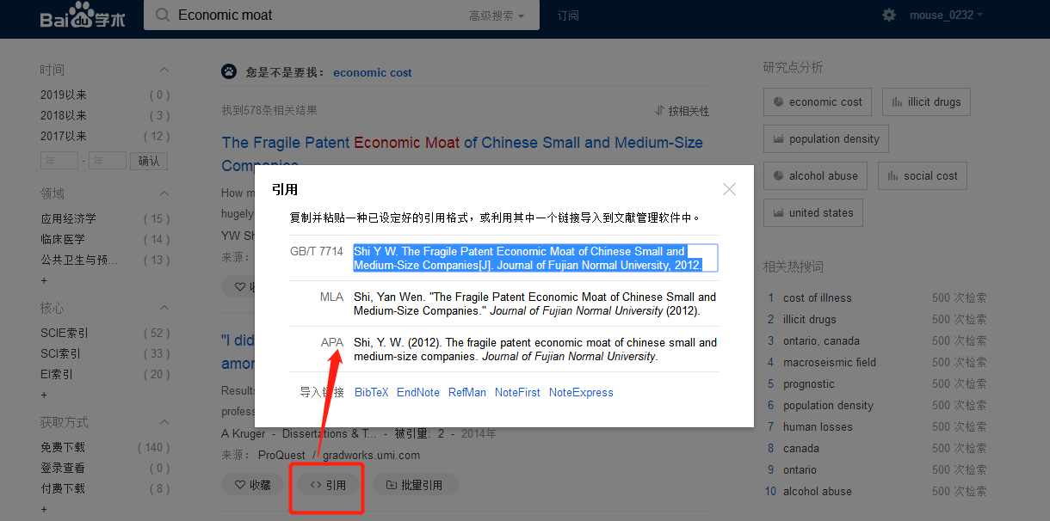The height and width of the screenshot is (521, 1050).
Task: Open hot search term macroseismic field
Action: [x=830, y=362]
